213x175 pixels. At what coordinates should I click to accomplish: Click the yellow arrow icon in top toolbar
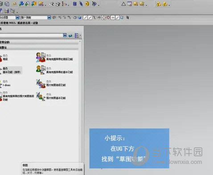click(x=14, y=4)
